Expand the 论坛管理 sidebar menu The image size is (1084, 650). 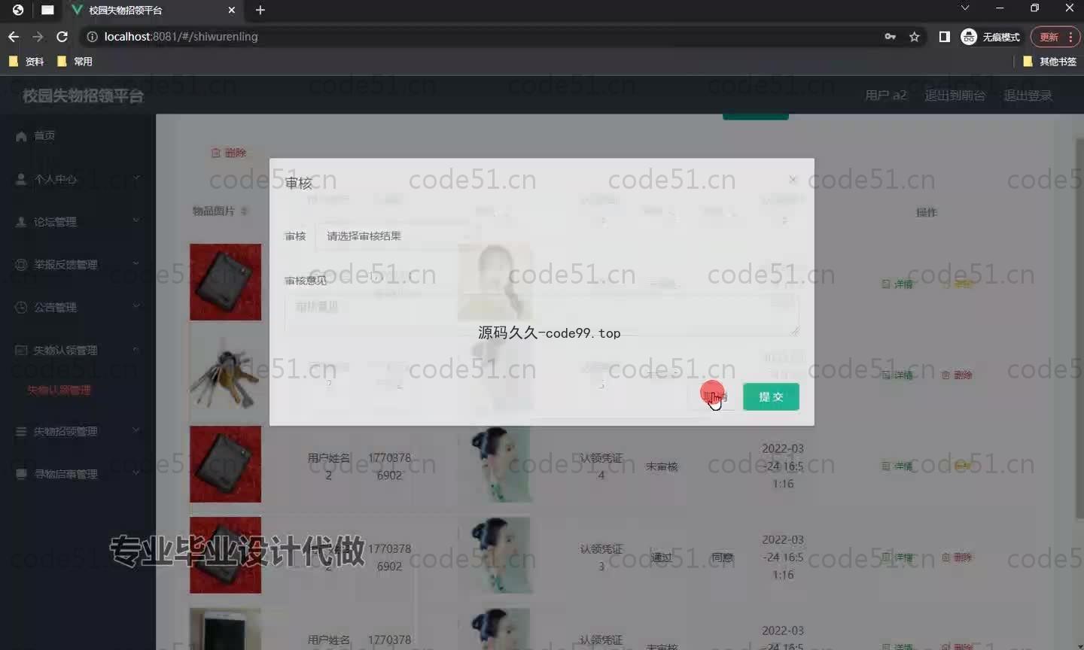[x=78, y=222]
